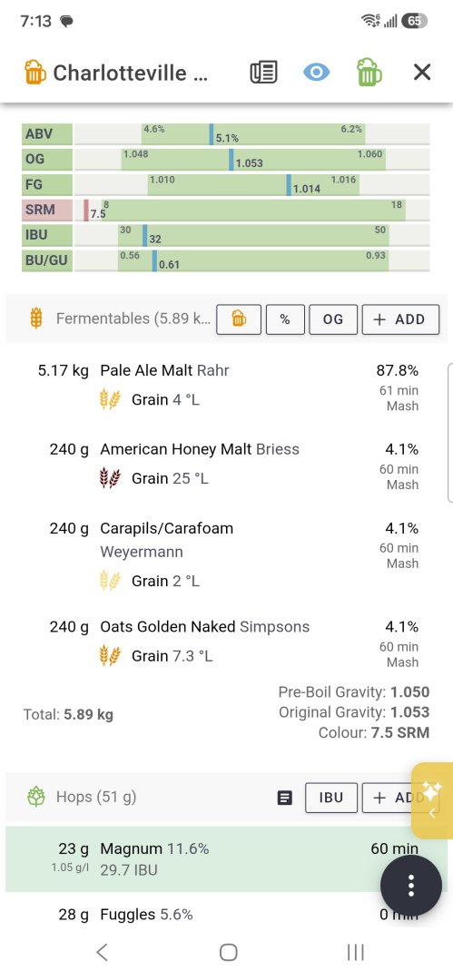The width and height of the screenshot is (453, 980).
Task: Open the three-dot floating menu
Action: click(411, 886)
